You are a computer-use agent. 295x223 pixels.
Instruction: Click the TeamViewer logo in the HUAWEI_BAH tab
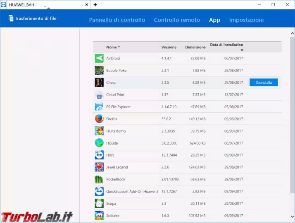point(3,5)
